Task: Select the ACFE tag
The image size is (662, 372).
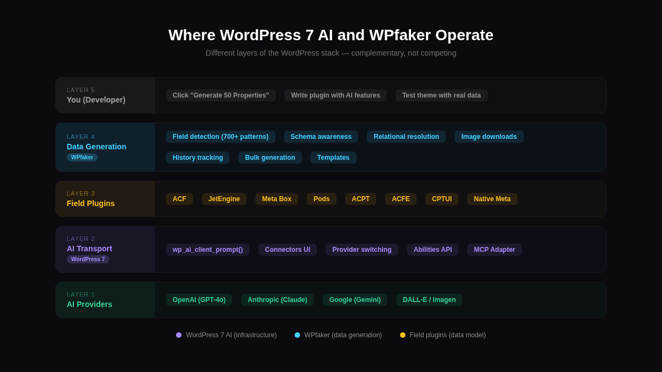Action: pyautogui.click(x=401, y=199)
